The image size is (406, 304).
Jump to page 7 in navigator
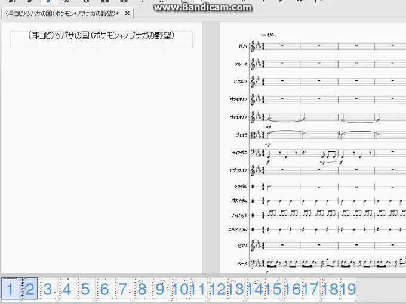(123, 289)
